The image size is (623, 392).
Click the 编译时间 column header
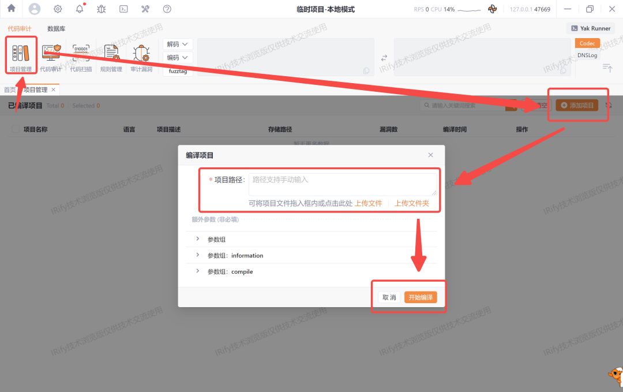click(x=455, y=129)
